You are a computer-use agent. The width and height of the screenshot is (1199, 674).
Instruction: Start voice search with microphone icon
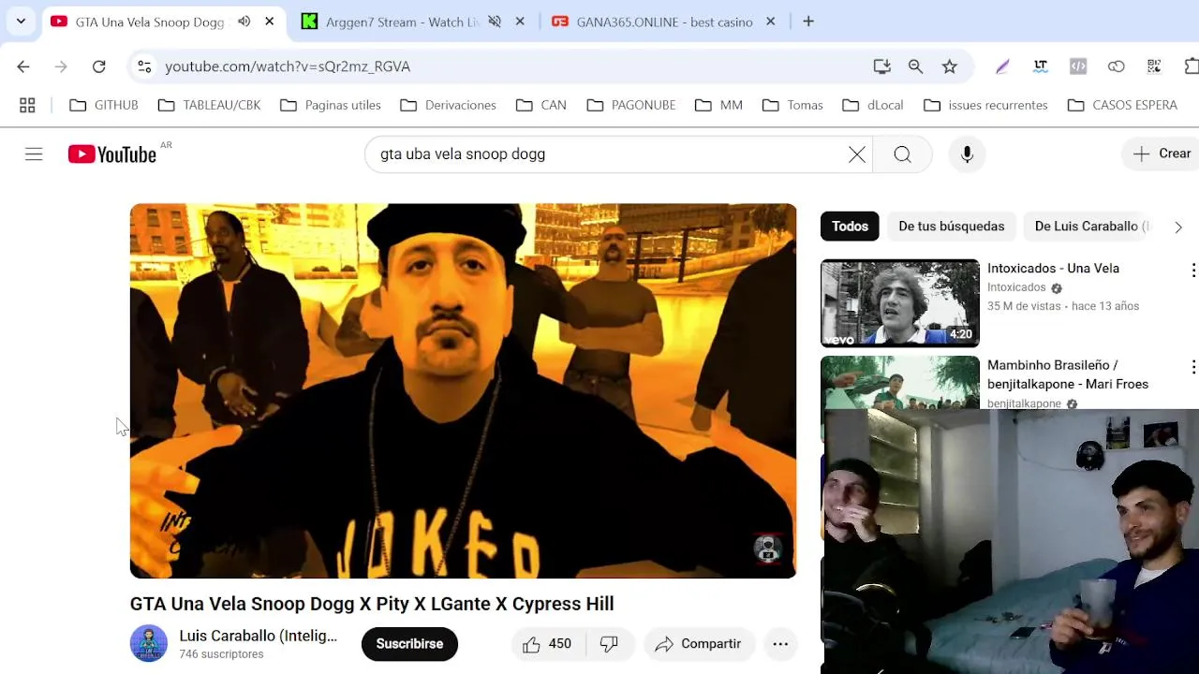967,154
